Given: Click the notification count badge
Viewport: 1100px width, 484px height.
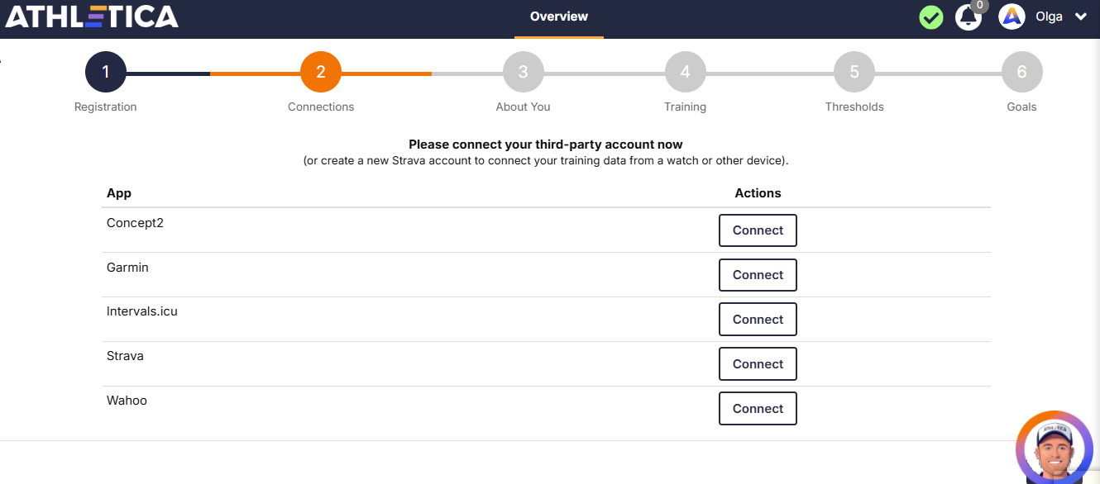Looking at the screenshot, I should pos(979,6).
